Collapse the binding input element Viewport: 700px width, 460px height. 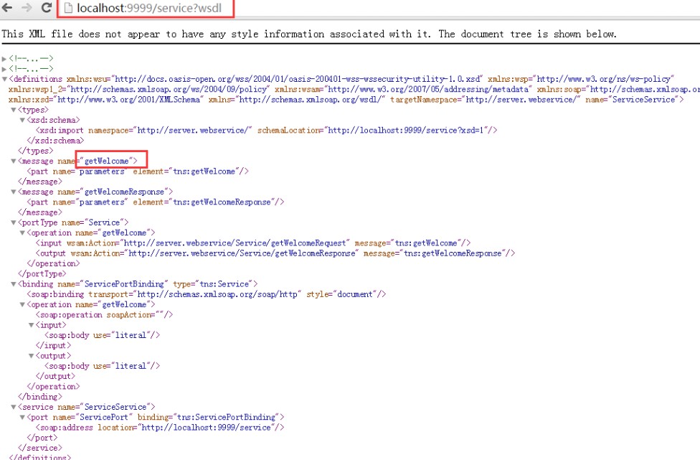[x=32, y=326]
